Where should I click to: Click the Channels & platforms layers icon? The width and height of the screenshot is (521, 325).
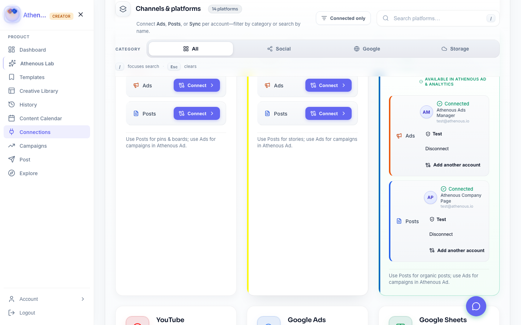[123, 9]
